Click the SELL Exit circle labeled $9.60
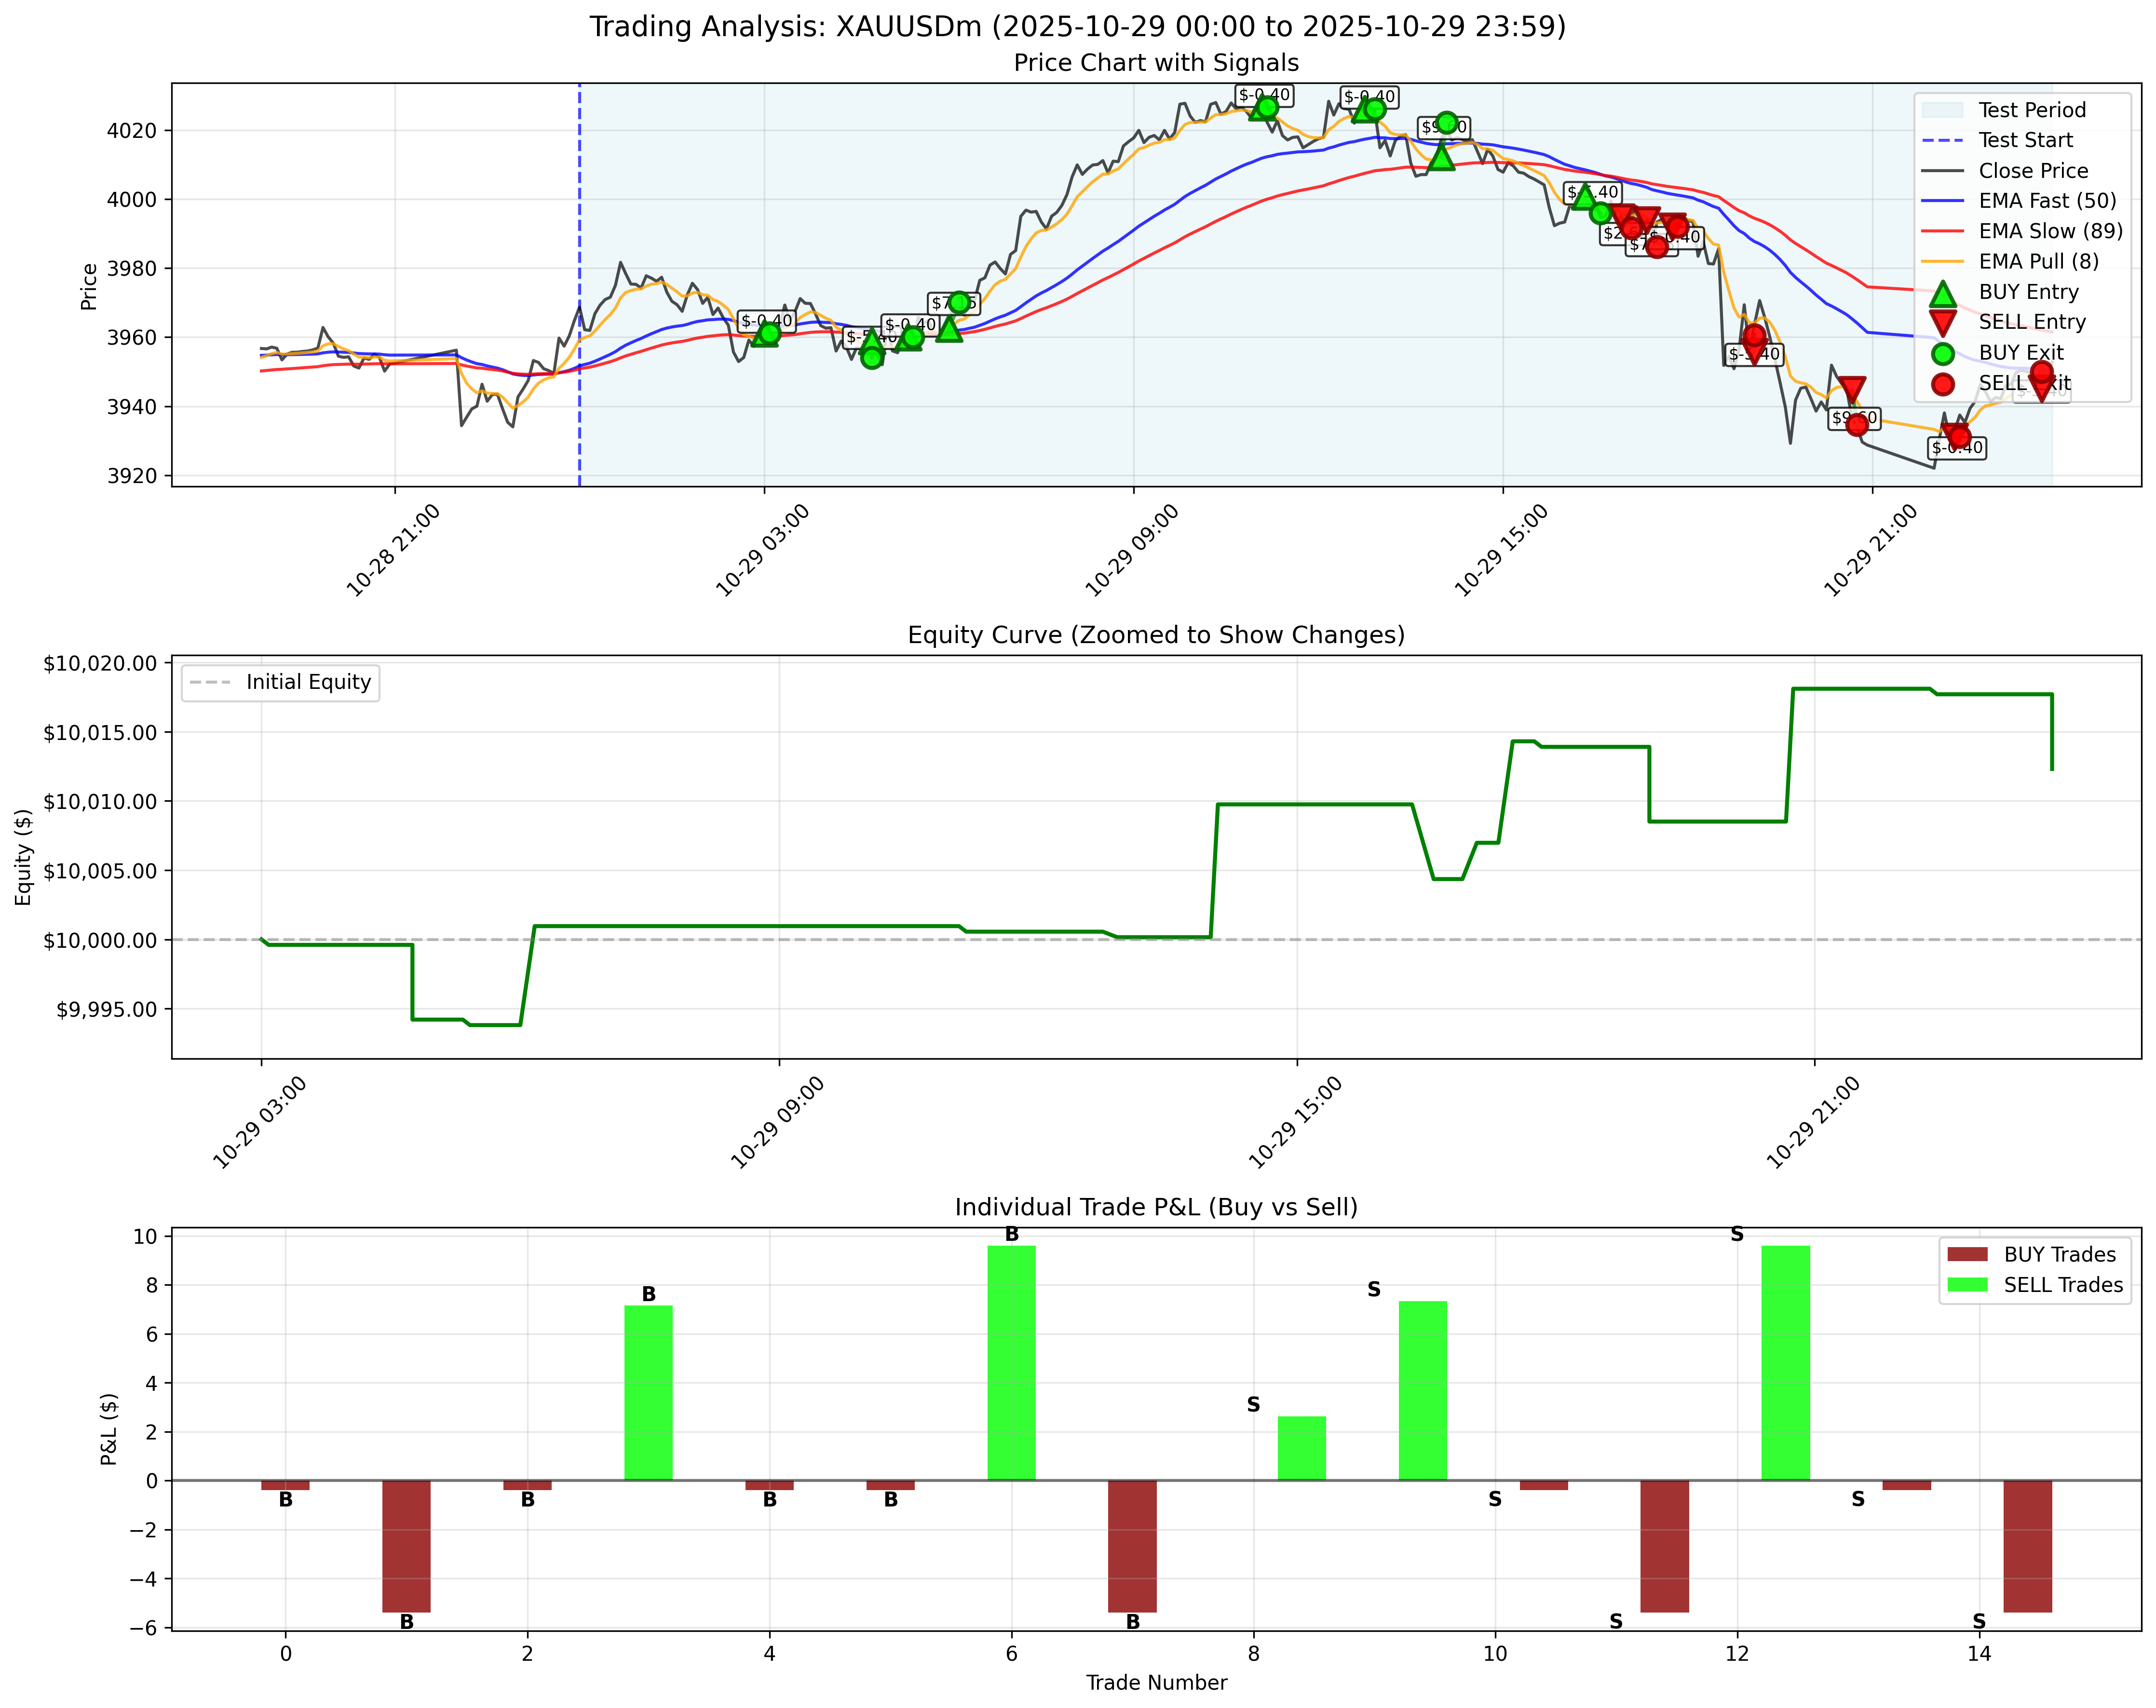Image resolution: width=2156 pixels, height=1708 pixels. tap(1856, 425)
